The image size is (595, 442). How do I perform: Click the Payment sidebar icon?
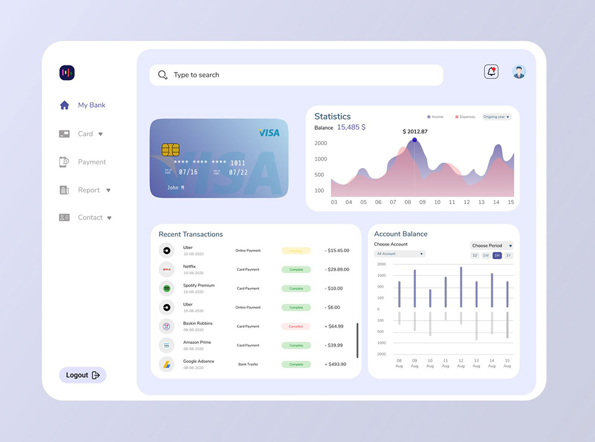click(64, 162)
